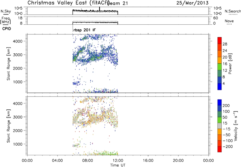Click the date '25/Mar/2013'
Image resolution: width=241 pixels, height=167 pixels.
(x=192, y=3)
